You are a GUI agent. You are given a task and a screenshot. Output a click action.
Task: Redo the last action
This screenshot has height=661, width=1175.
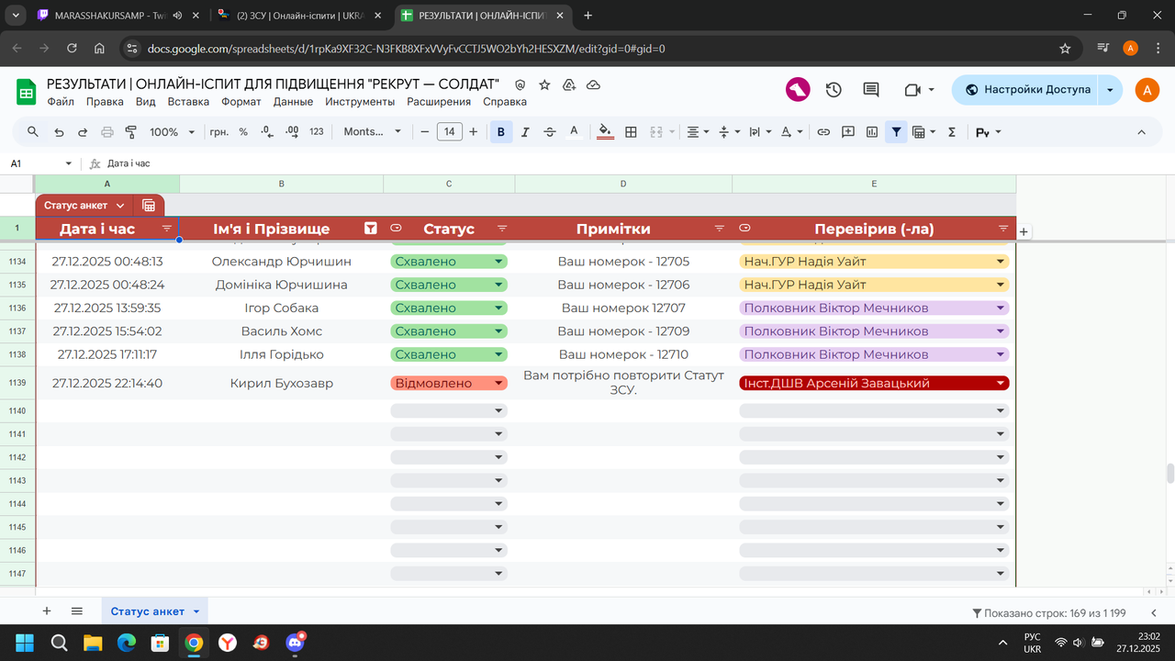[x=83, y=132]
